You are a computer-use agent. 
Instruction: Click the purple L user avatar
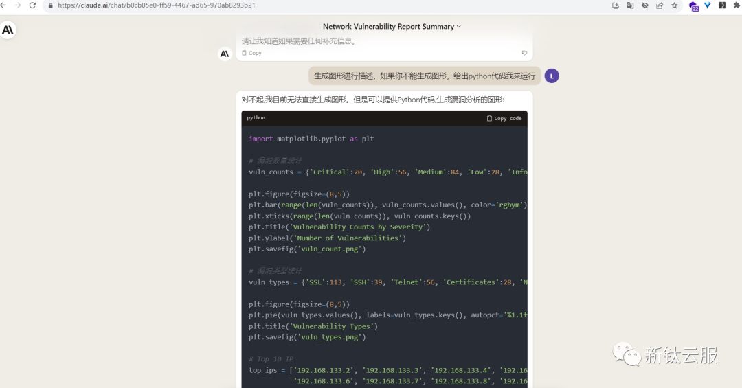[551, 76]
